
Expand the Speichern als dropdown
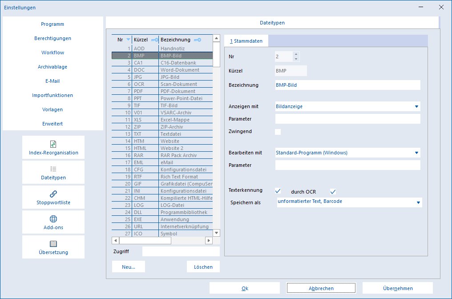[418, 202]
